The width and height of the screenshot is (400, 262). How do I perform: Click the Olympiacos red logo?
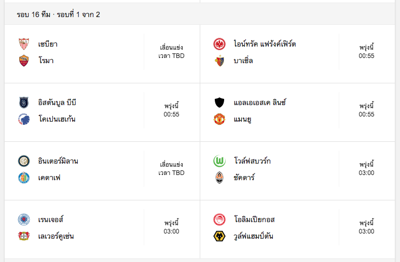point(219,220)
